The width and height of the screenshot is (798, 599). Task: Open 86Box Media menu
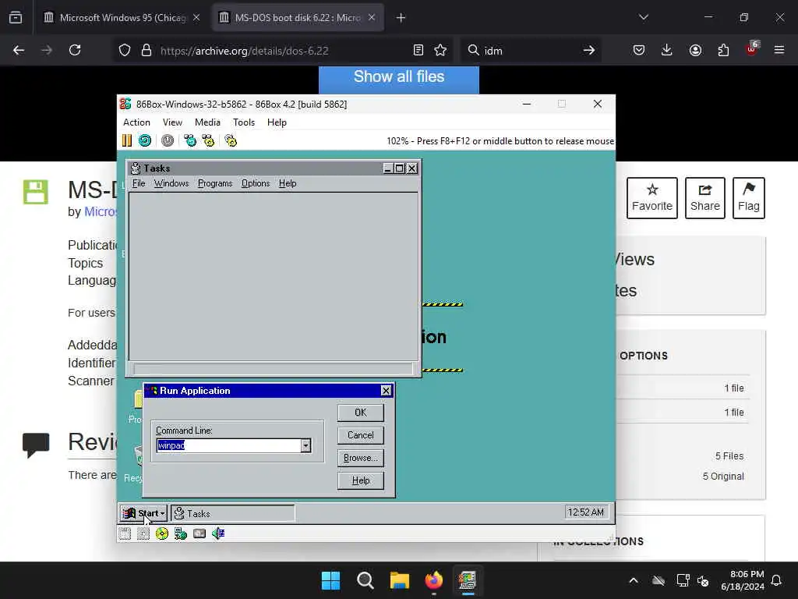[x=207, y=122]
